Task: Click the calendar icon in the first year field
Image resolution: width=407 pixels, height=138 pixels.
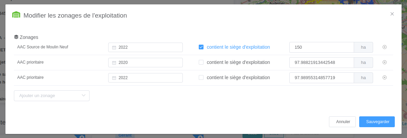Action: tap(114, 47)
